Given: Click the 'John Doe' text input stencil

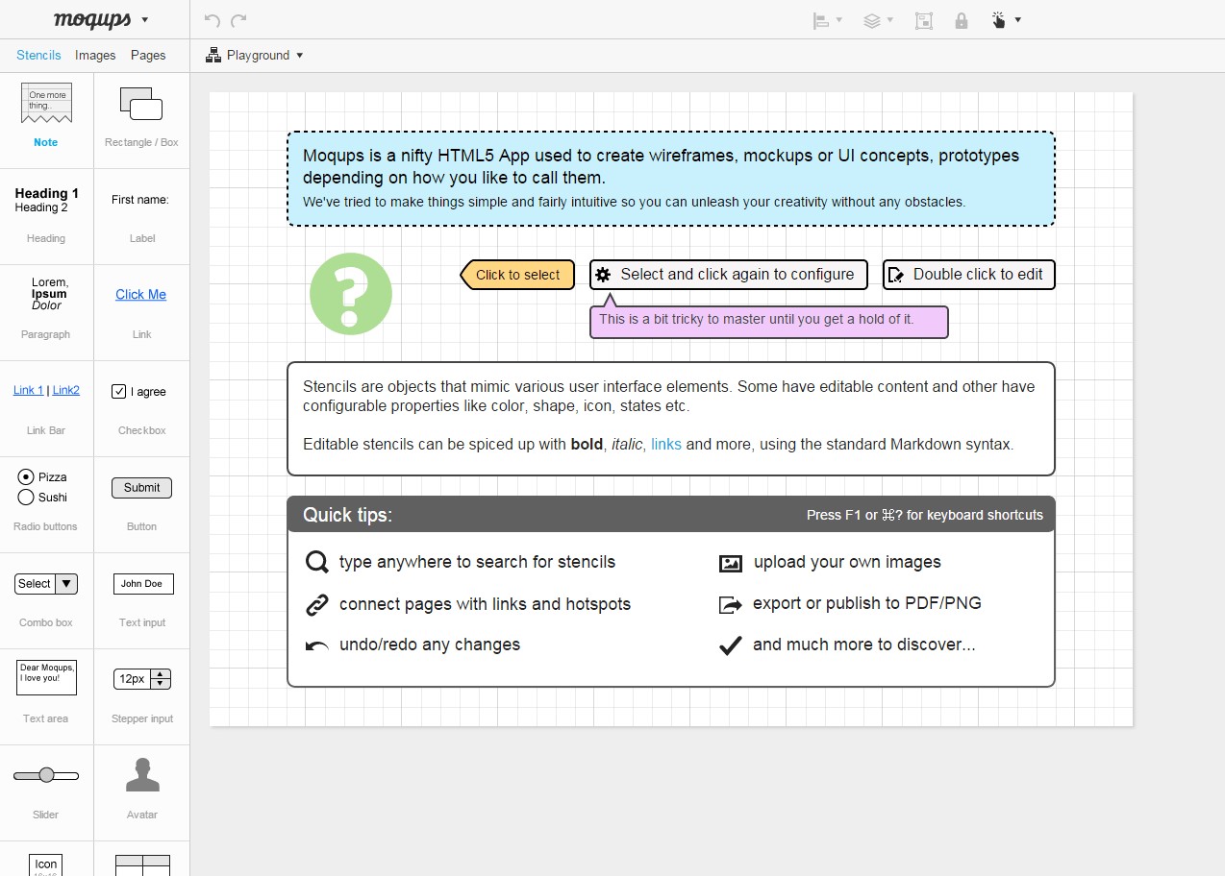Looking at the screenshot, I should pos(142,584).
